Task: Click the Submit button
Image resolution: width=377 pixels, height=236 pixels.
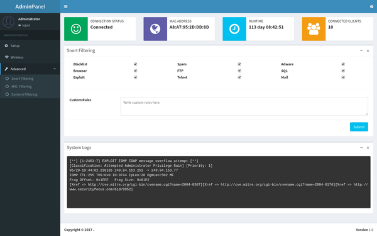Action: click(x=359, y=127)
